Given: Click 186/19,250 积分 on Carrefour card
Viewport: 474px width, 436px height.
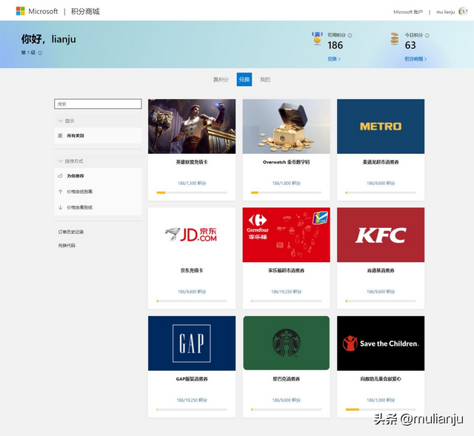Looking at the screenshot, I should [287, 292].
